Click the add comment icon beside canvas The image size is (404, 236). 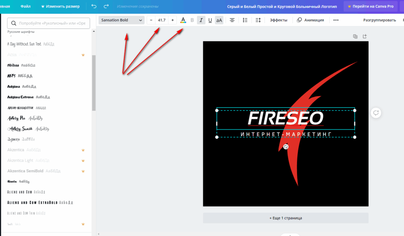pyautogui.click(x=376, y=113)
